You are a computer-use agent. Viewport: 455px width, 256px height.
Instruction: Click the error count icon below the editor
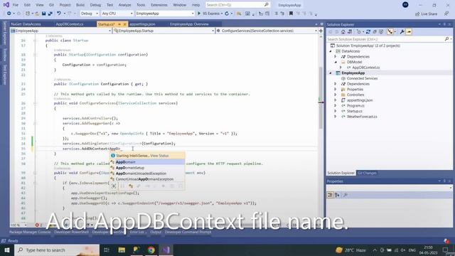(x=37, y=225)
